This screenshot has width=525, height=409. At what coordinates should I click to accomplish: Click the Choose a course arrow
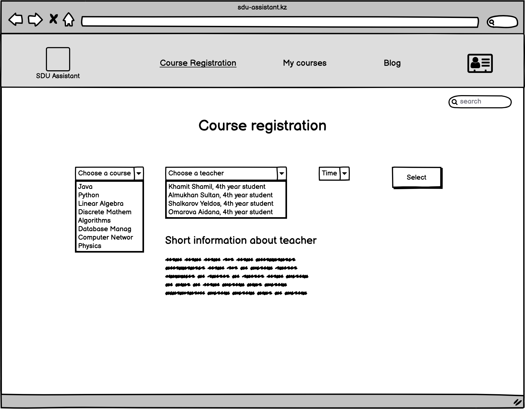coord(139,174)
